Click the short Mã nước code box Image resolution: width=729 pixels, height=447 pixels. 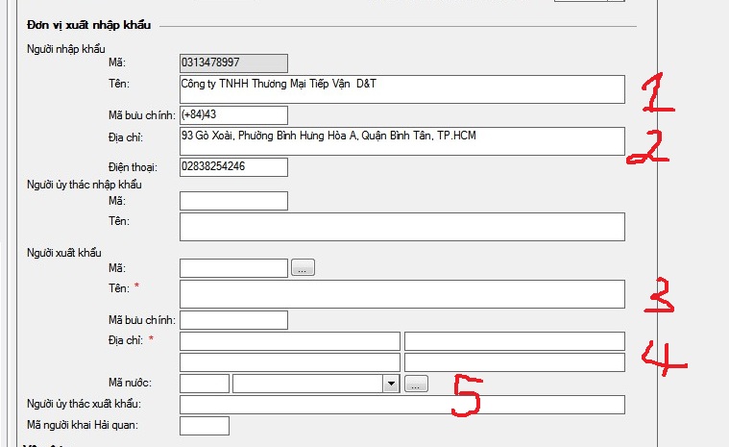coord(205,384)
